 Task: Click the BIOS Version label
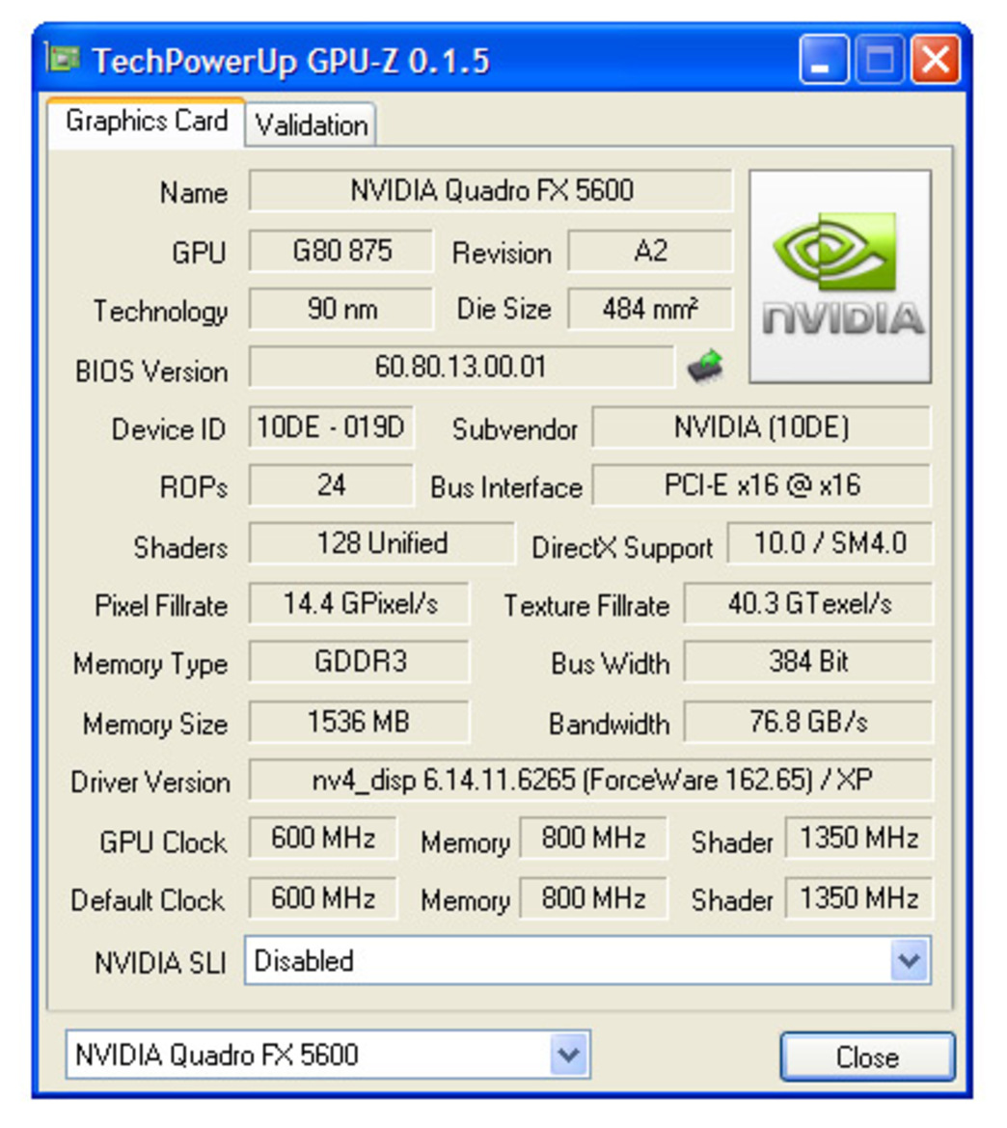point(151,371)
